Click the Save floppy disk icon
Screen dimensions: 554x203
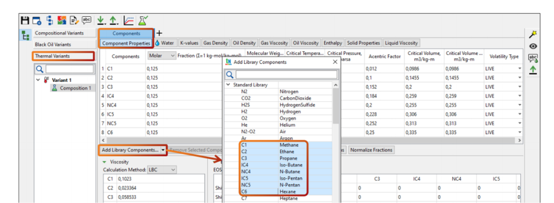click(25, 20)
